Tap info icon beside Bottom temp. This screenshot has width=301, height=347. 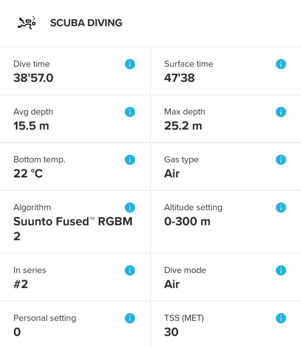(130, 159)
